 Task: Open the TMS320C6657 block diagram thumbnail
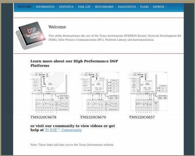click(149, 92)
